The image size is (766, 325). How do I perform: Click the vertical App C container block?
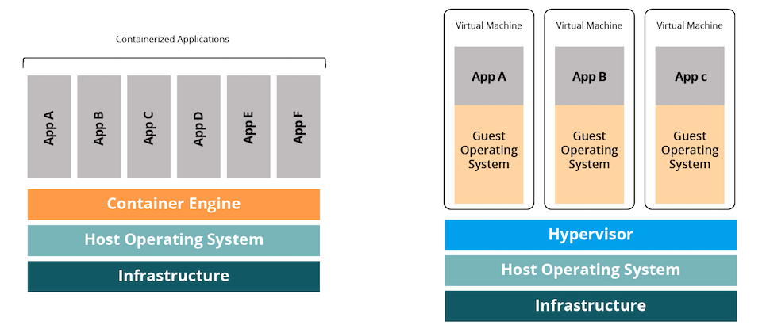point(148,127)
